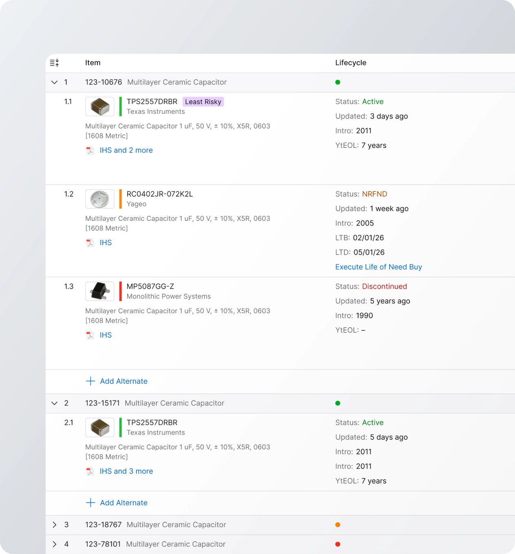Select capacitor thumbnail for row 1.1

pyautogui.click(x=100, y=107)
